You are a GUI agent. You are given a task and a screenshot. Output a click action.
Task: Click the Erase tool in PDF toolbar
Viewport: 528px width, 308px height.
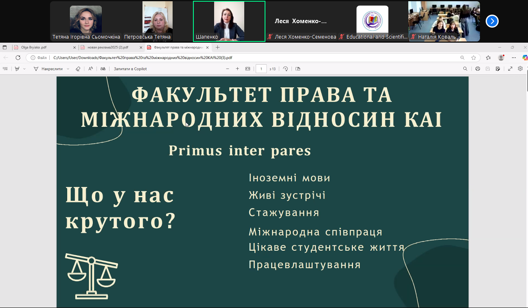click(78, 69)
